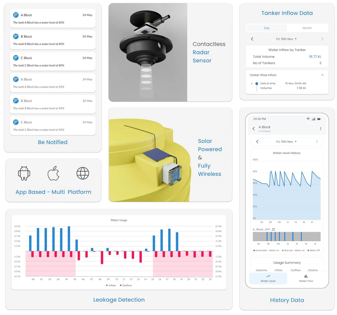Click Water Flow bar chart icon
This screenshot has height=315, width=337.
306,276
